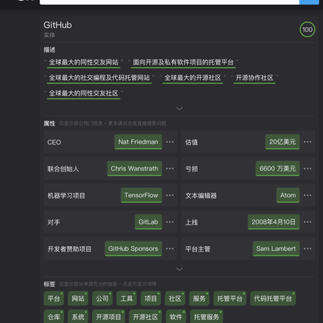
Task: Open description 全球最大的社交编程及代码托管网站
Action: point(99,78)
